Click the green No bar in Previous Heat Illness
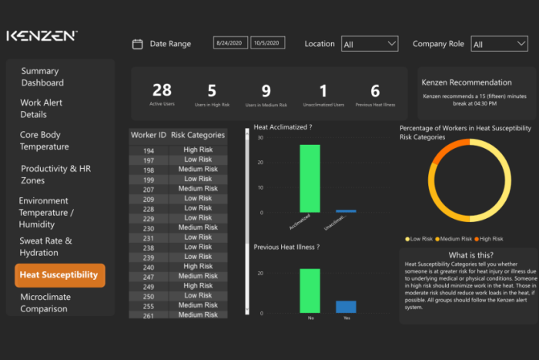The width and height of the screenshot is (539, 360). pyautogui.click(x=310, y=291)
